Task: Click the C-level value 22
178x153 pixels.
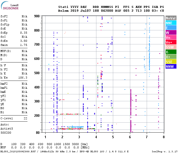Action: click(x=25, y=118)
